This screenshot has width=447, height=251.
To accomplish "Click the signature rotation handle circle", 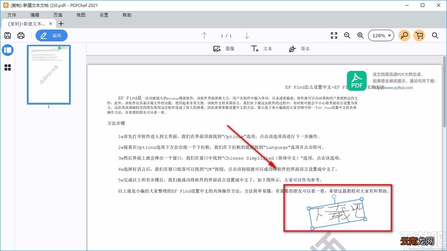I will click(334, 197).
